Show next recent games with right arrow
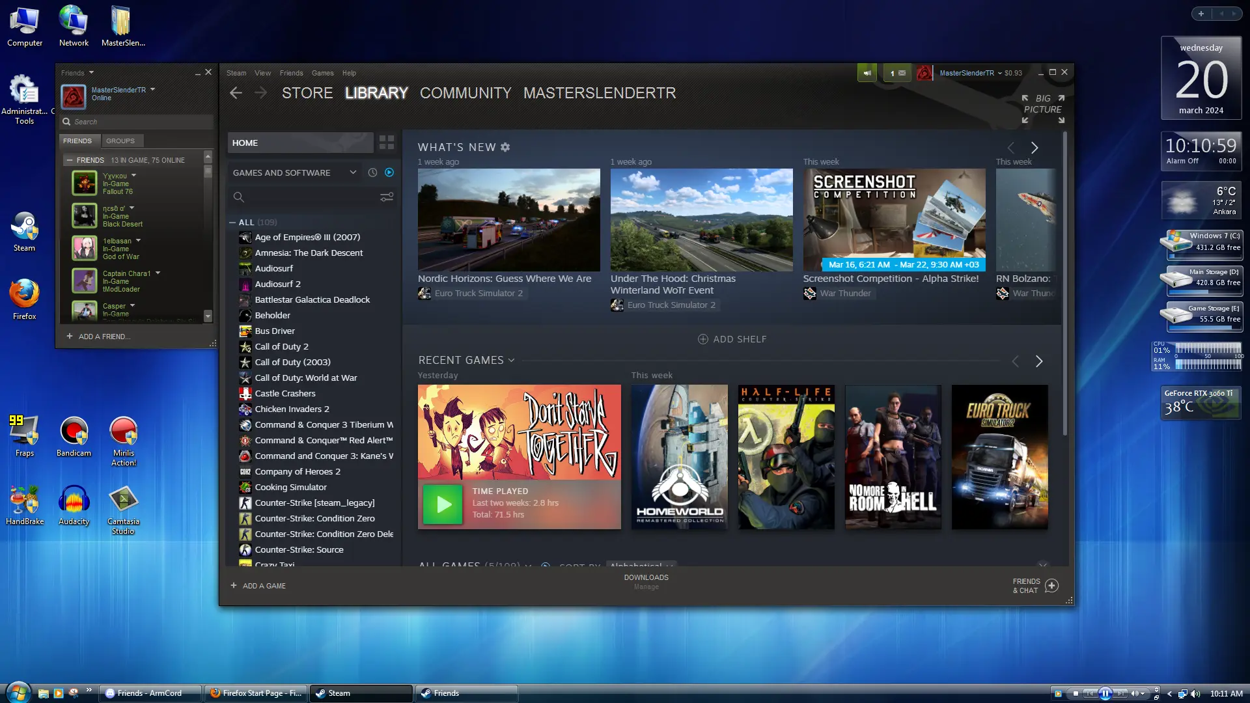Viewport: 1250px width, 703px height. 1039,361
